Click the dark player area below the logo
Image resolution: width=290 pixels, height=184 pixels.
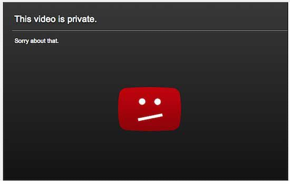tap(150, 155)
